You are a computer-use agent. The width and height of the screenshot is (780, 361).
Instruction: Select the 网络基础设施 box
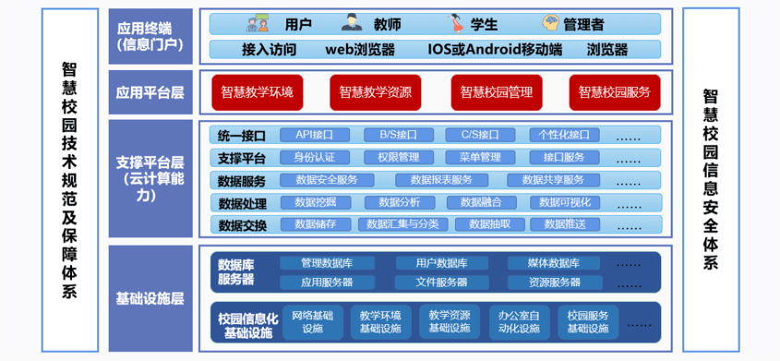[x=312, y=321]
